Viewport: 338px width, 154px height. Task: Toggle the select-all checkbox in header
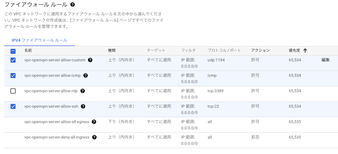click(x=13, y=51)
